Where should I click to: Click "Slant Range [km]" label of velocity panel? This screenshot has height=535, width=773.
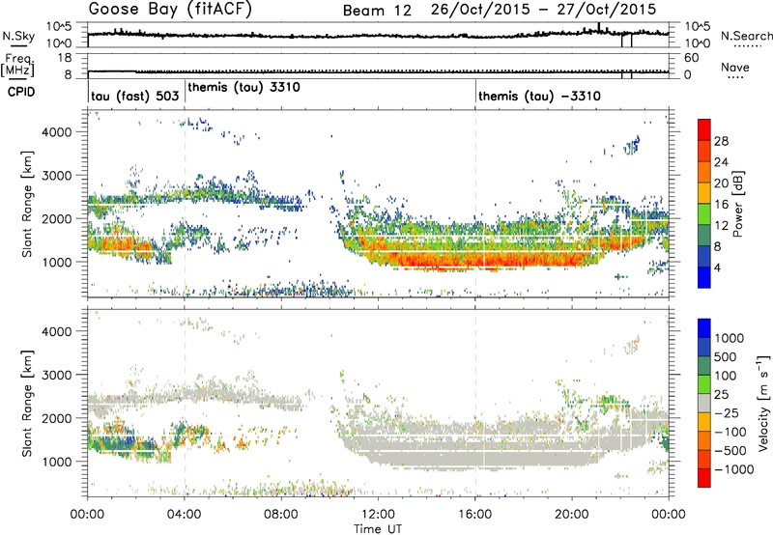[x=27, y=403]
